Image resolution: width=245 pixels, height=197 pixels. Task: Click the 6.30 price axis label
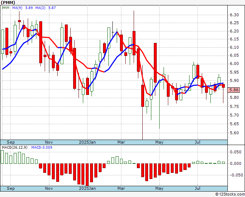[x=234, y=15]
